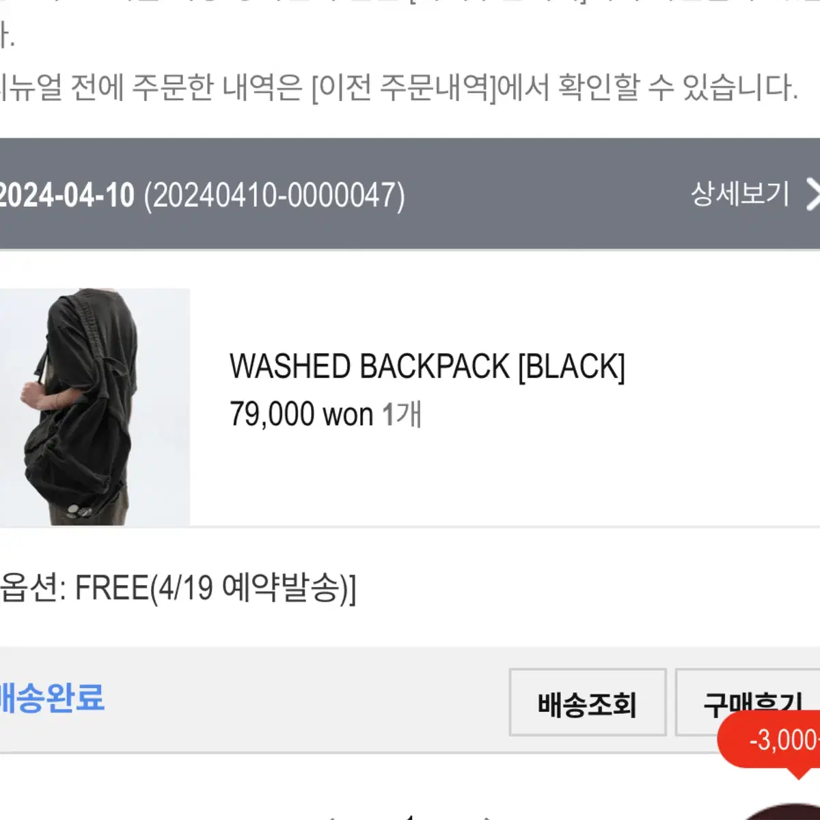Screen dimensions: 820x820
Task: Click the right chevron beside 상세보기
Action: coord(812,195)
